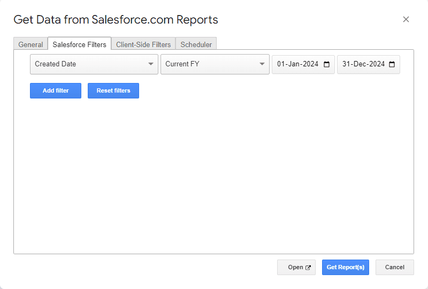
Task: Click the Reset filters button
Action: coord(113,90)
